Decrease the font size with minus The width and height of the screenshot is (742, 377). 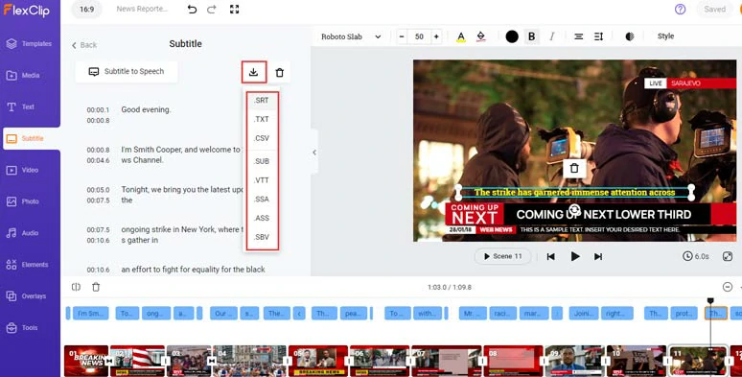(x=402, y=36)
